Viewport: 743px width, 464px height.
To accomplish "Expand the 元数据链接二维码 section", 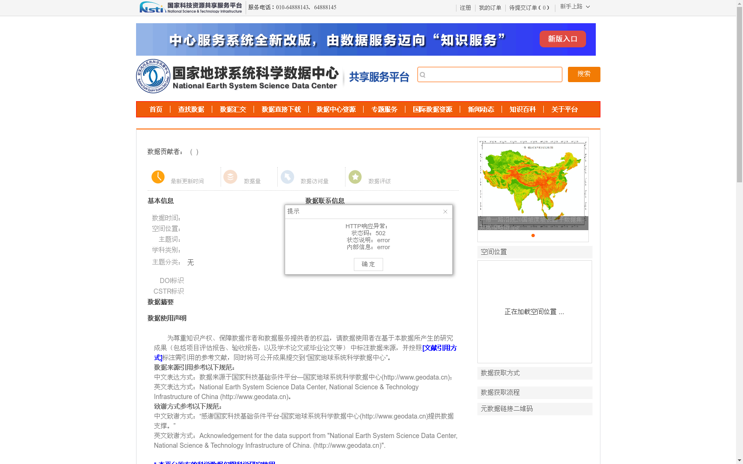I will [535, 409].
